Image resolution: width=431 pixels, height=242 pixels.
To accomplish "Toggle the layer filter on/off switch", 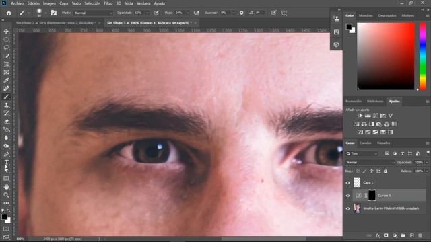I will pyautogui.click(x=428, y=152).
